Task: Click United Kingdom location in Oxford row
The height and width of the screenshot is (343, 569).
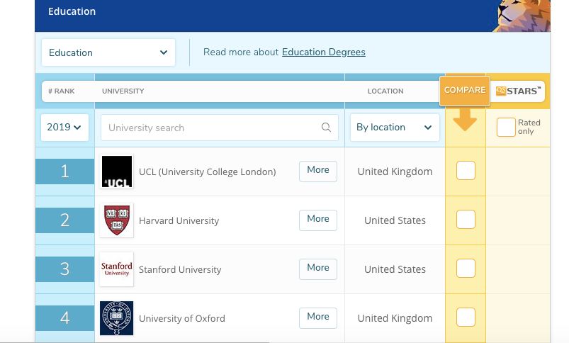Action: click(x=395, y=318)
